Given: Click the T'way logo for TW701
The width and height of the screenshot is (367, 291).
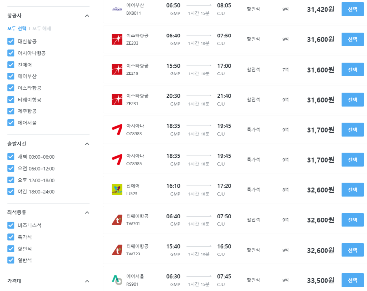Looking at the screenshot, I should click(x=117, y=220).
